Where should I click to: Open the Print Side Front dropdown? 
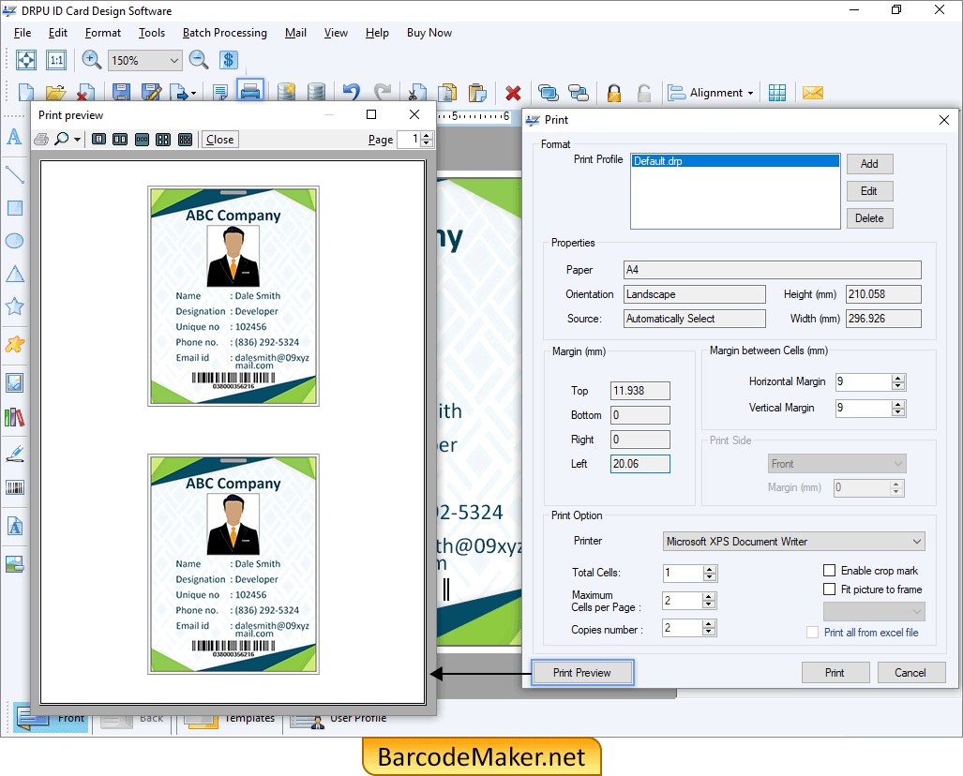click(x=837, y=464)
